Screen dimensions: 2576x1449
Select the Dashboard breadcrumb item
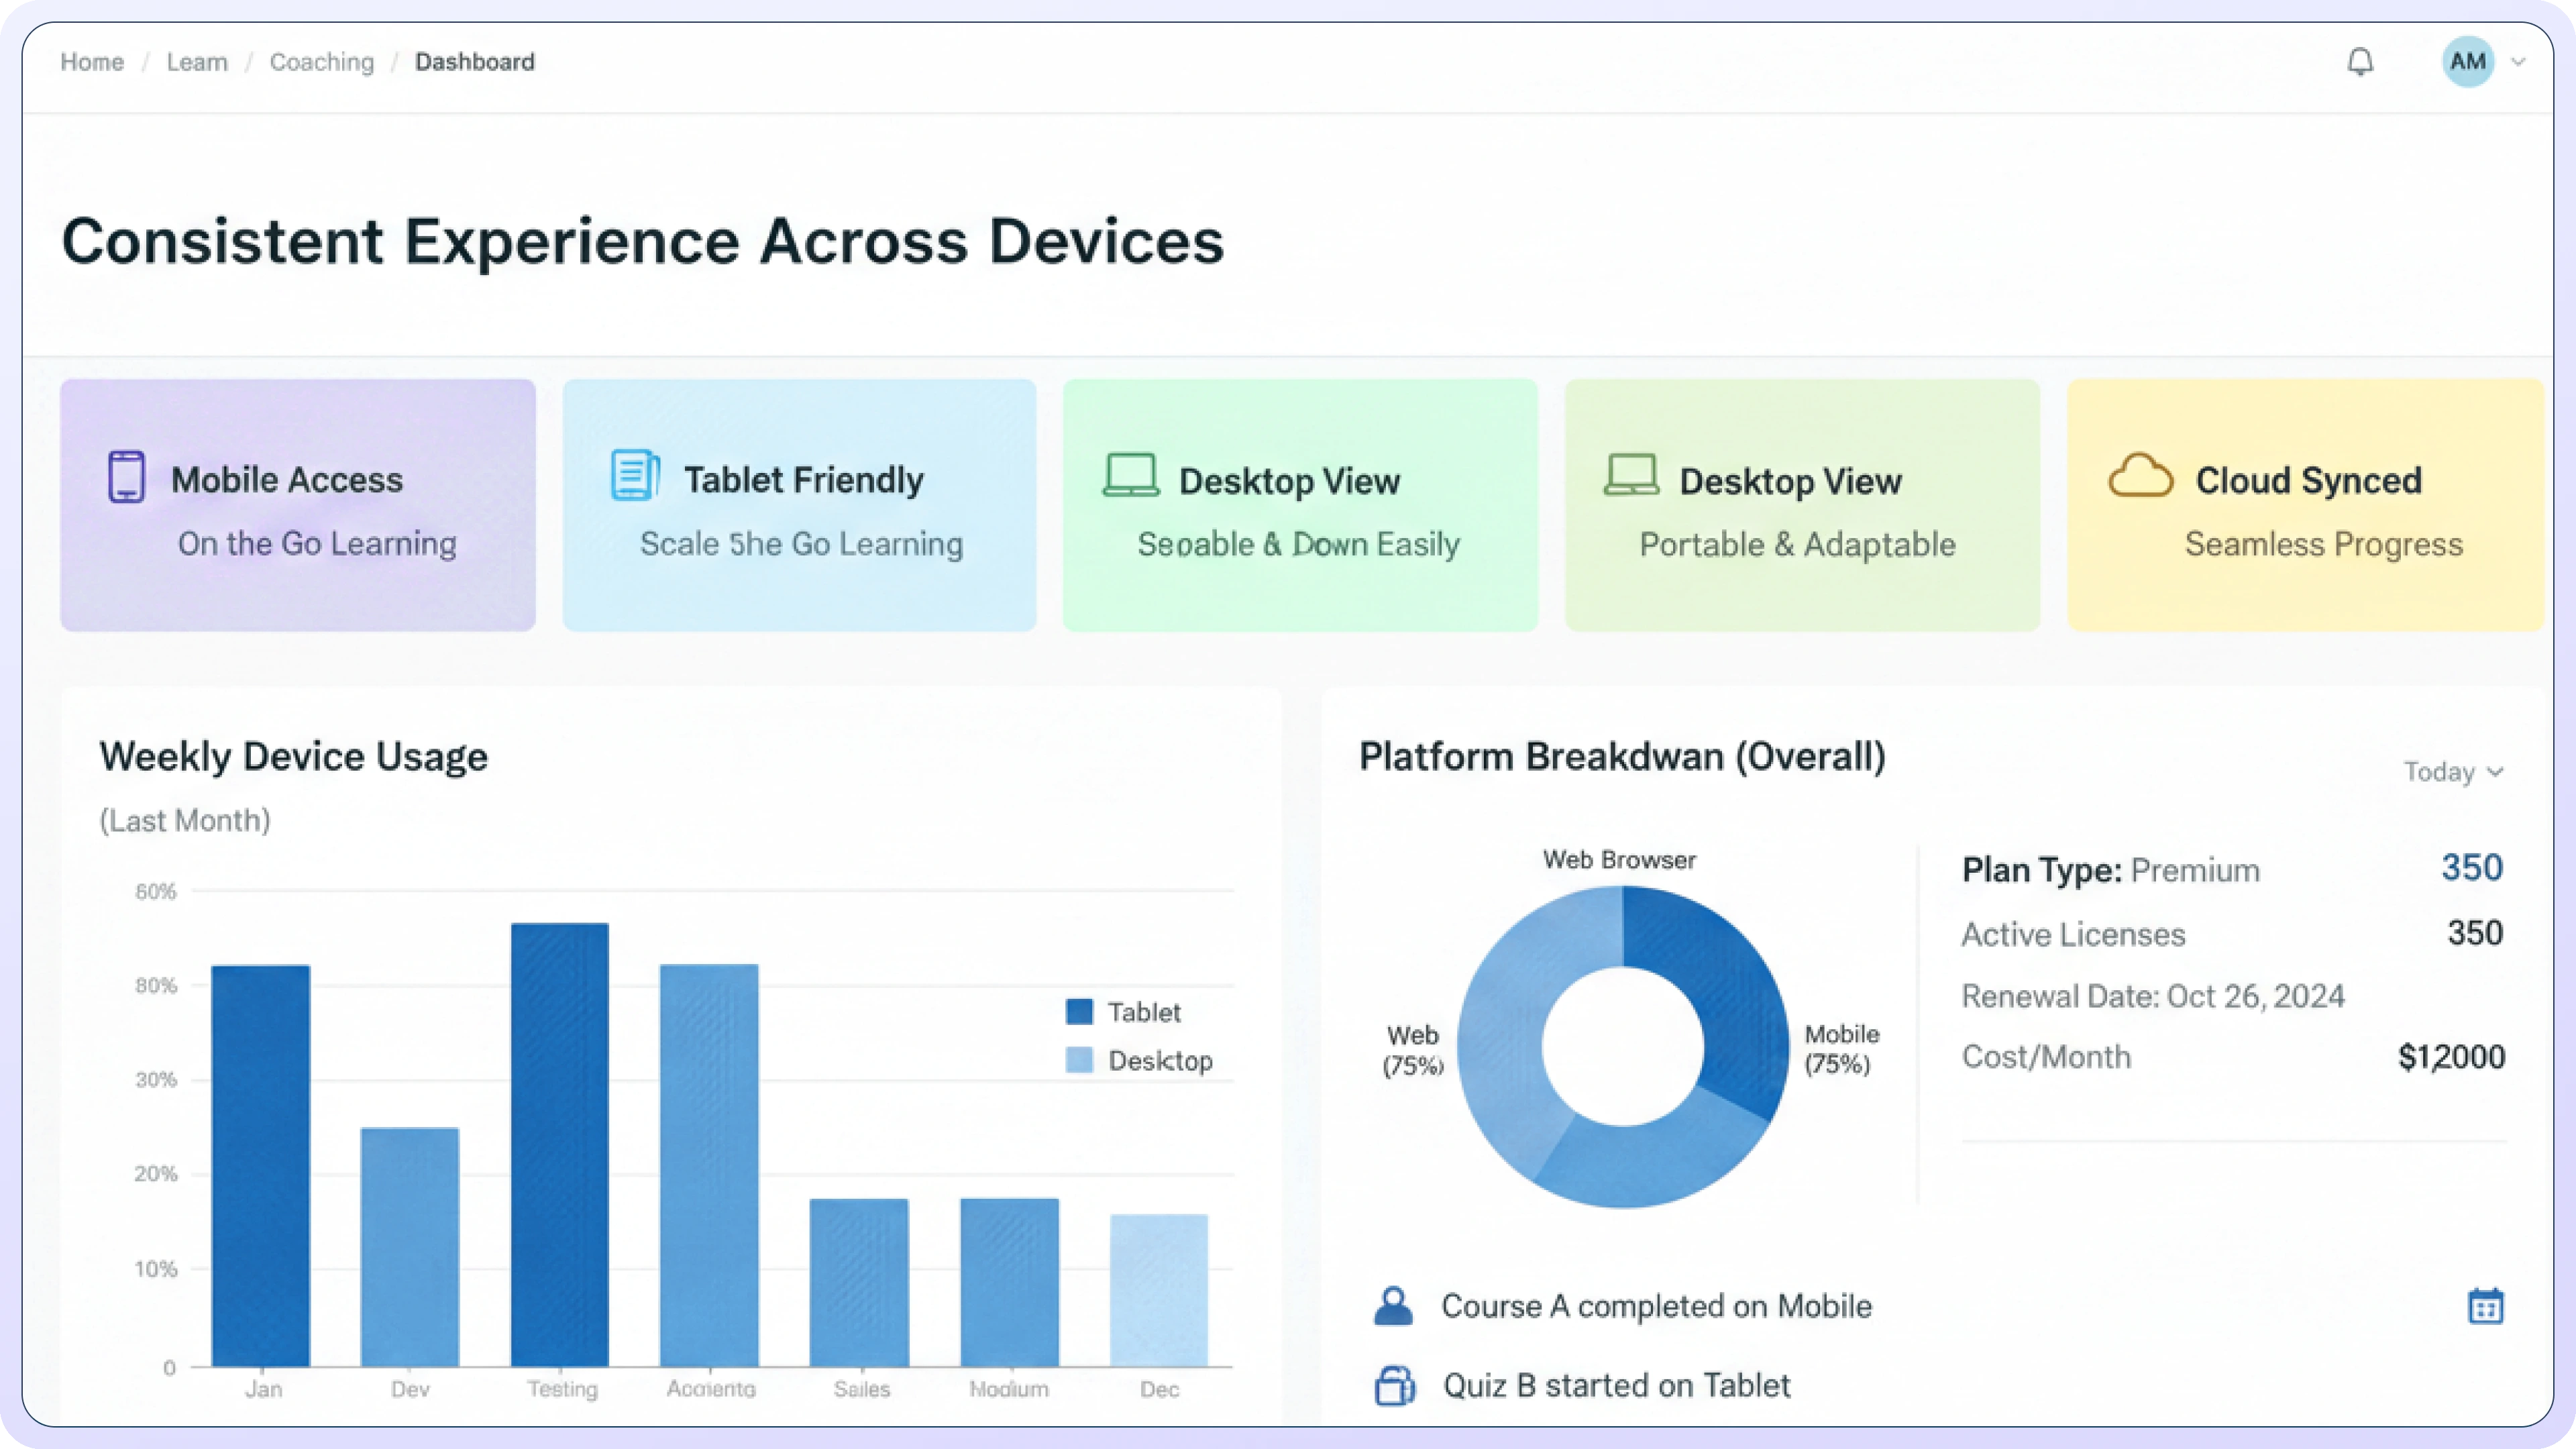pos(475,62)
